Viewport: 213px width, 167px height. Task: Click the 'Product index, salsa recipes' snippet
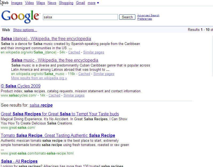point(71,91)
